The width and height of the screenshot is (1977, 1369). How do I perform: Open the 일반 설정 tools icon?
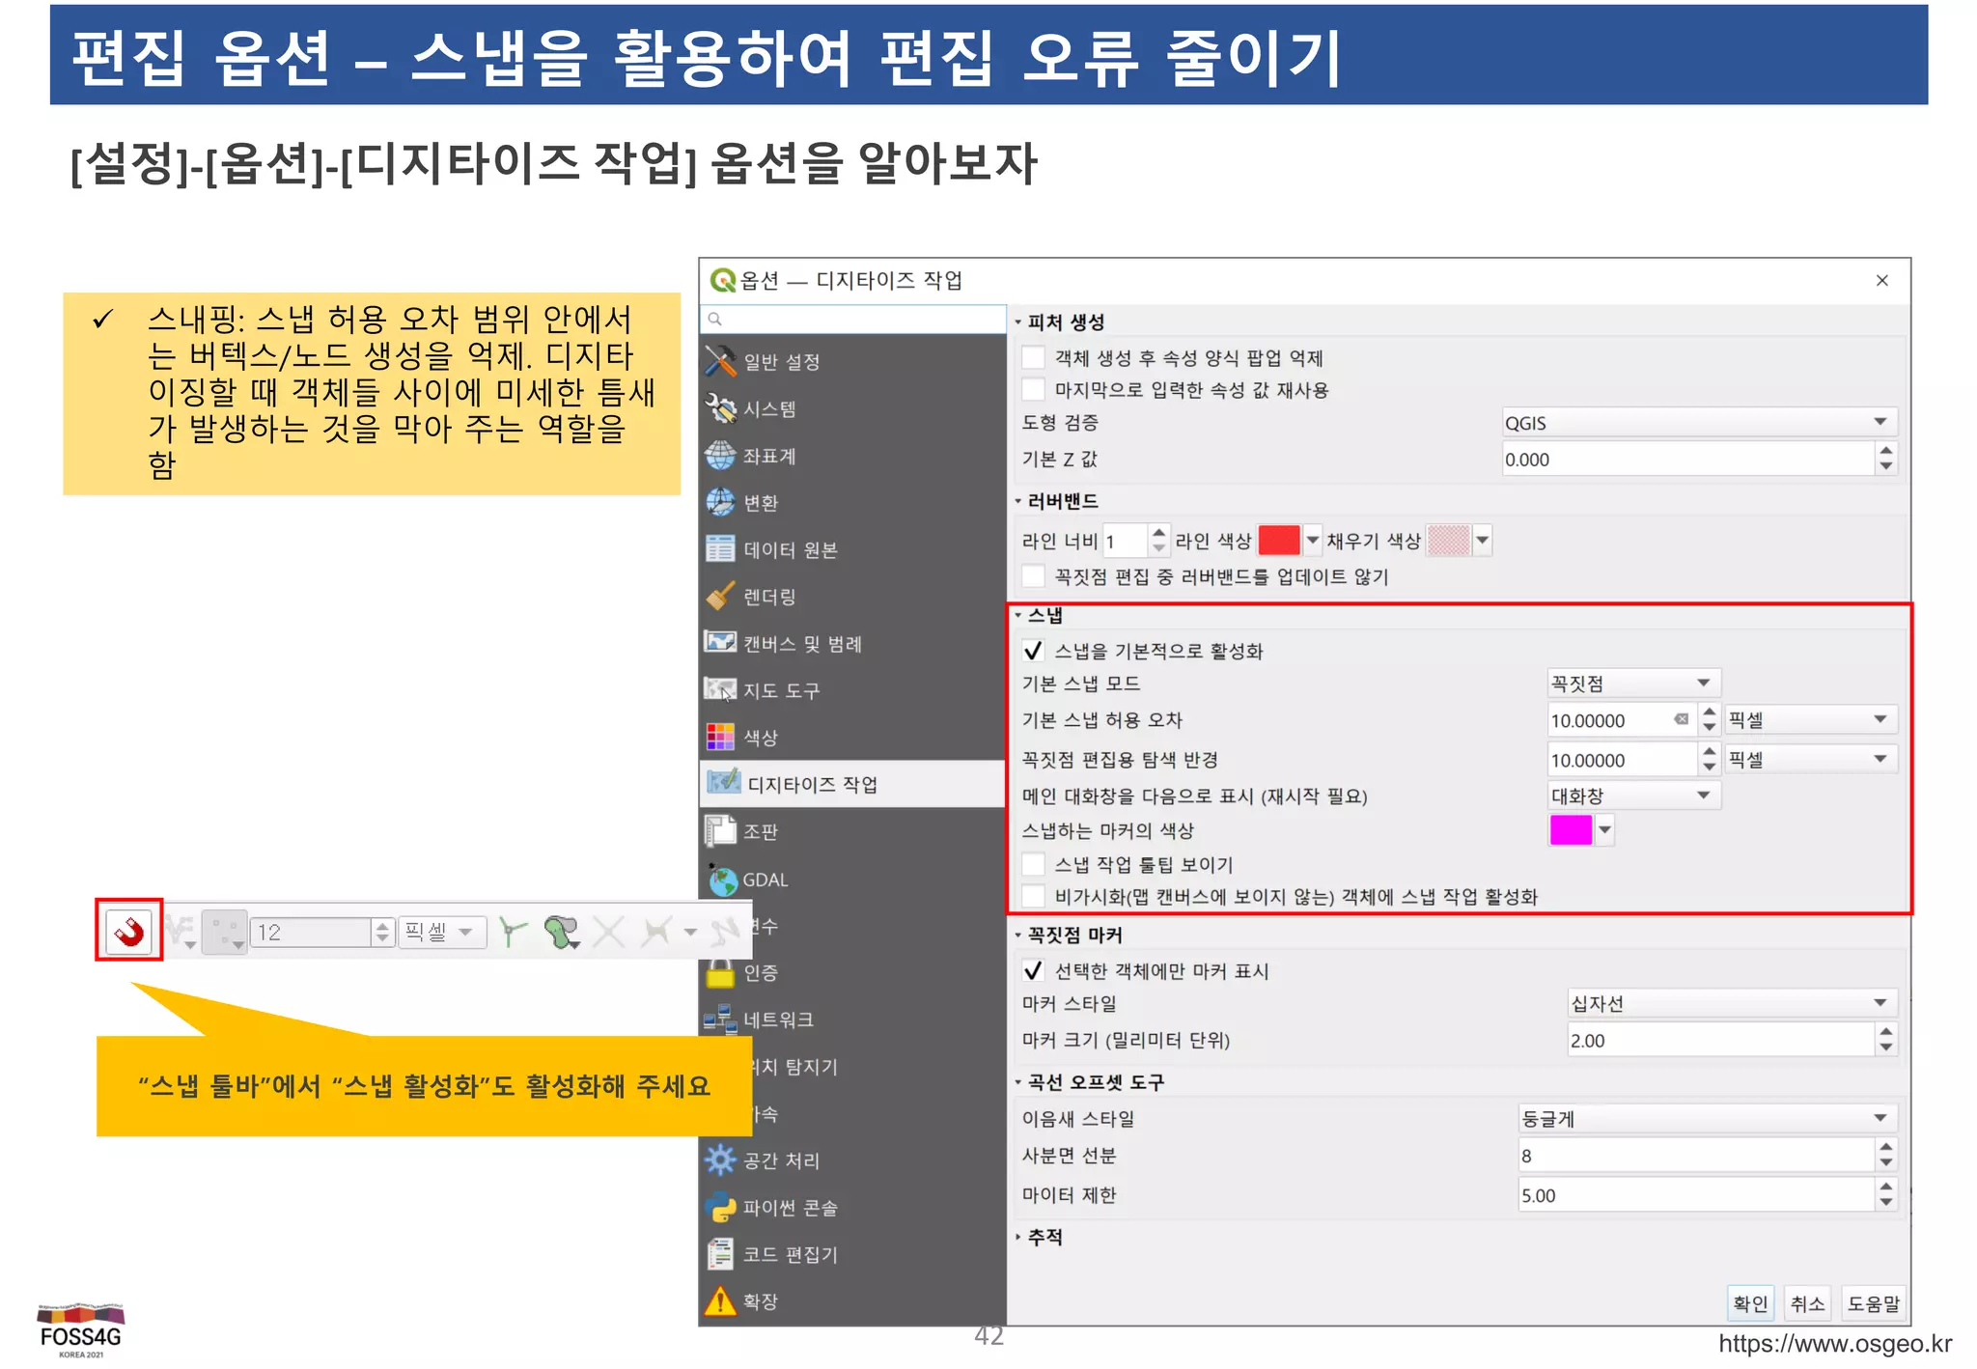(720, 361)
